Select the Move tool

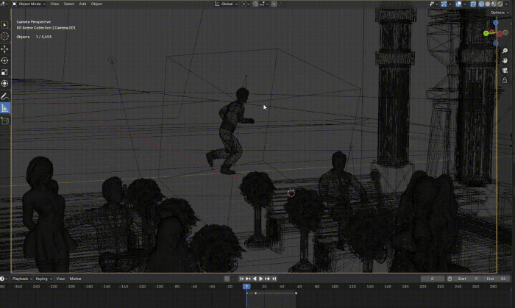tap(4, 49)
